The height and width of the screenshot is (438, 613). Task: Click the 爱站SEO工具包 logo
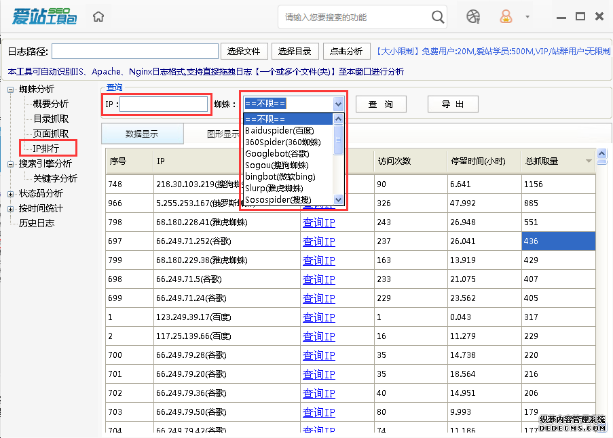click(44, 16)
